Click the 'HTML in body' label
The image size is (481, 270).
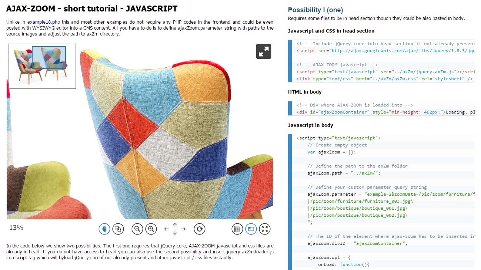(x=305, y=92)
